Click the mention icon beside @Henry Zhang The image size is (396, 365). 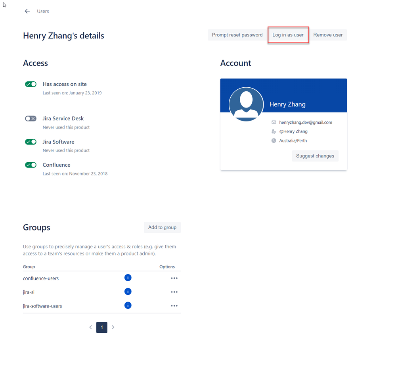tap(274, 131)
